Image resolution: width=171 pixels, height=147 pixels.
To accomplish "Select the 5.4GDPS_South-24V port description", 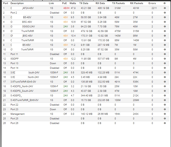I will 22,91.
